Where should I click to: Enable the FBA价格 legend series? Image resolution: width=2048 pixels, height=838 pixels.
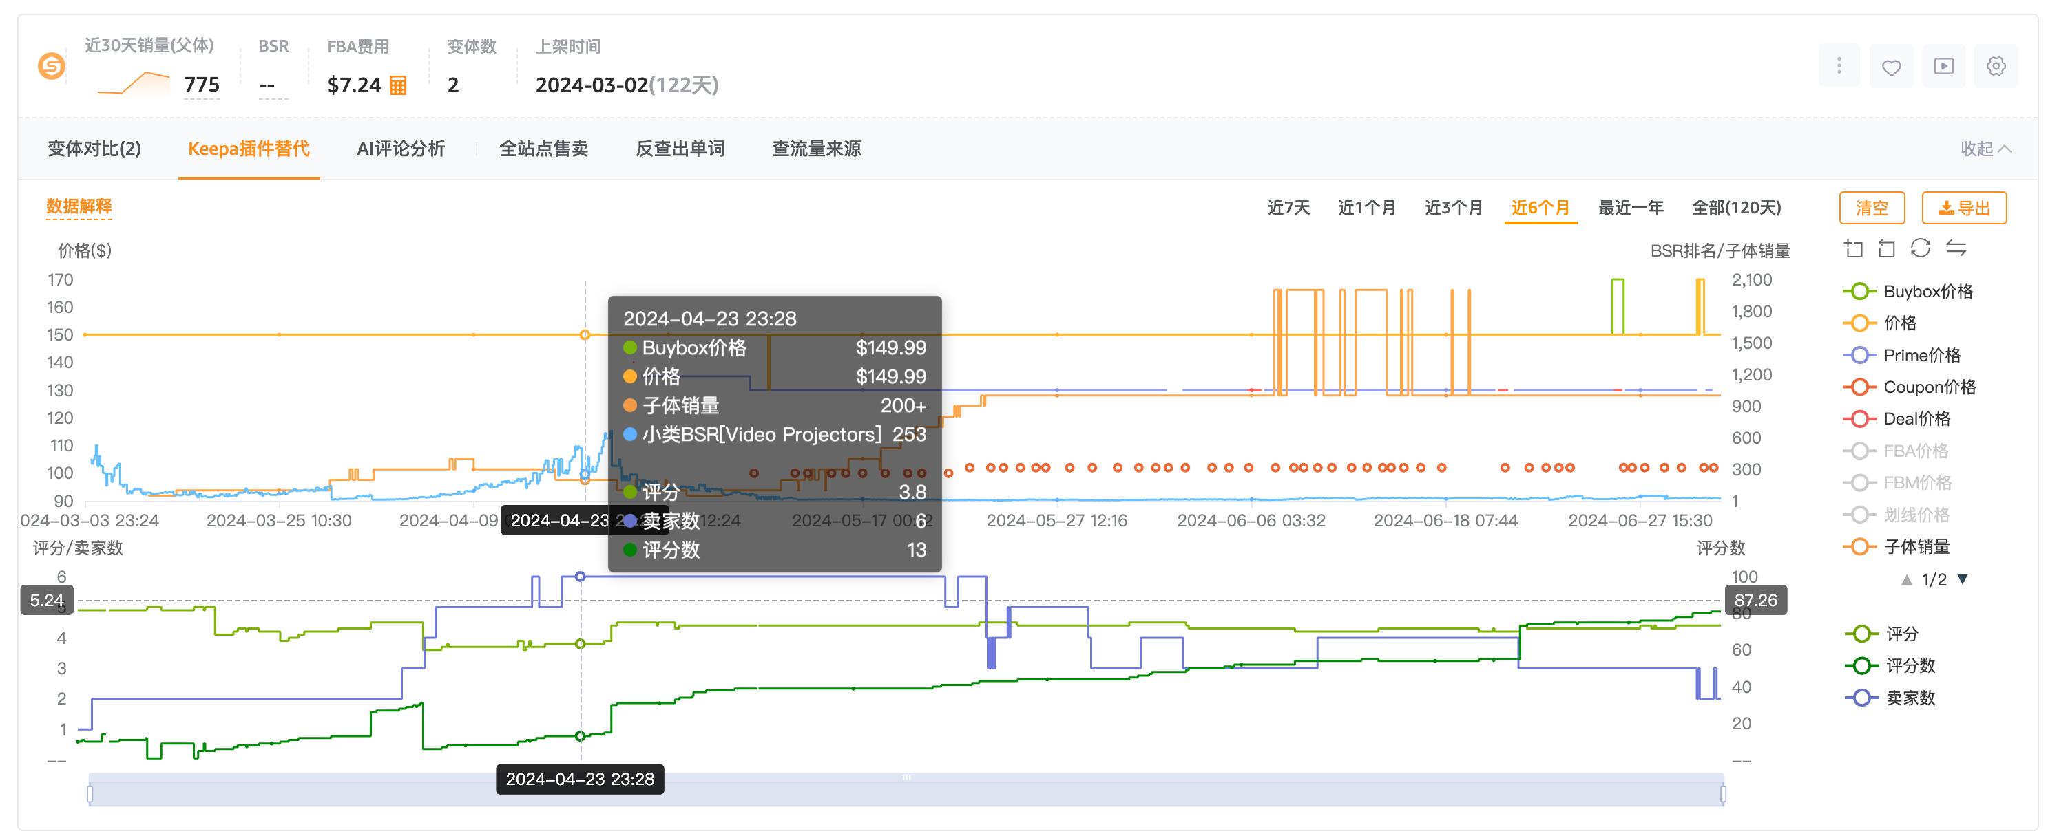click(1896, 451)
